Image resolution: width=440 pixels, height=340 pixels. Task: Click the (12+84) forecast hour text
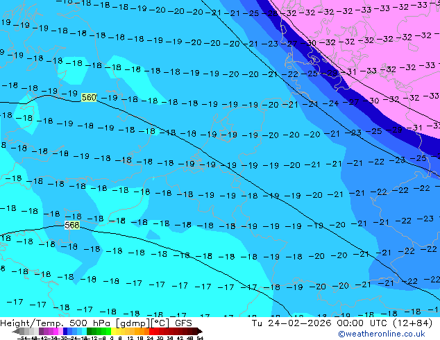[x=412, y=323]
